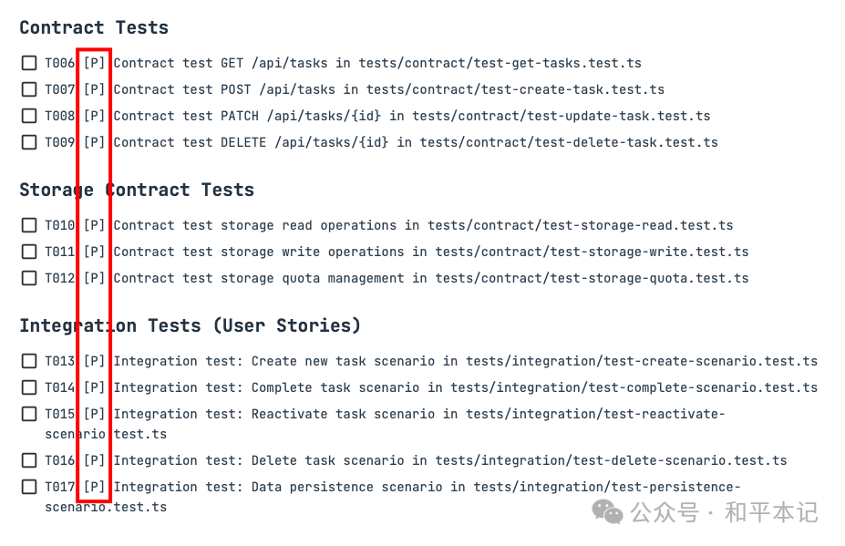Check the T017 data persistence checkbox
The image size is (845, 546).
(29, 487)
